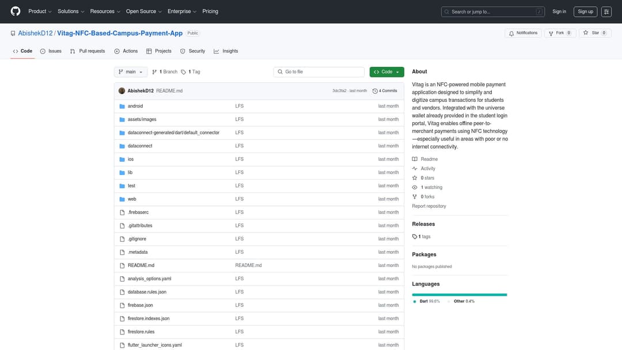
Task: Switch to the Actions tab
Action: click(126, 51)
